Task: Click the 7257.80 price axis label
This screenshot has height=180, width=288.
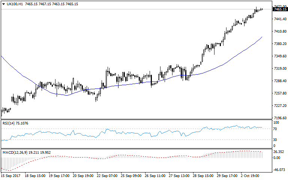Action: pos(280,93)
